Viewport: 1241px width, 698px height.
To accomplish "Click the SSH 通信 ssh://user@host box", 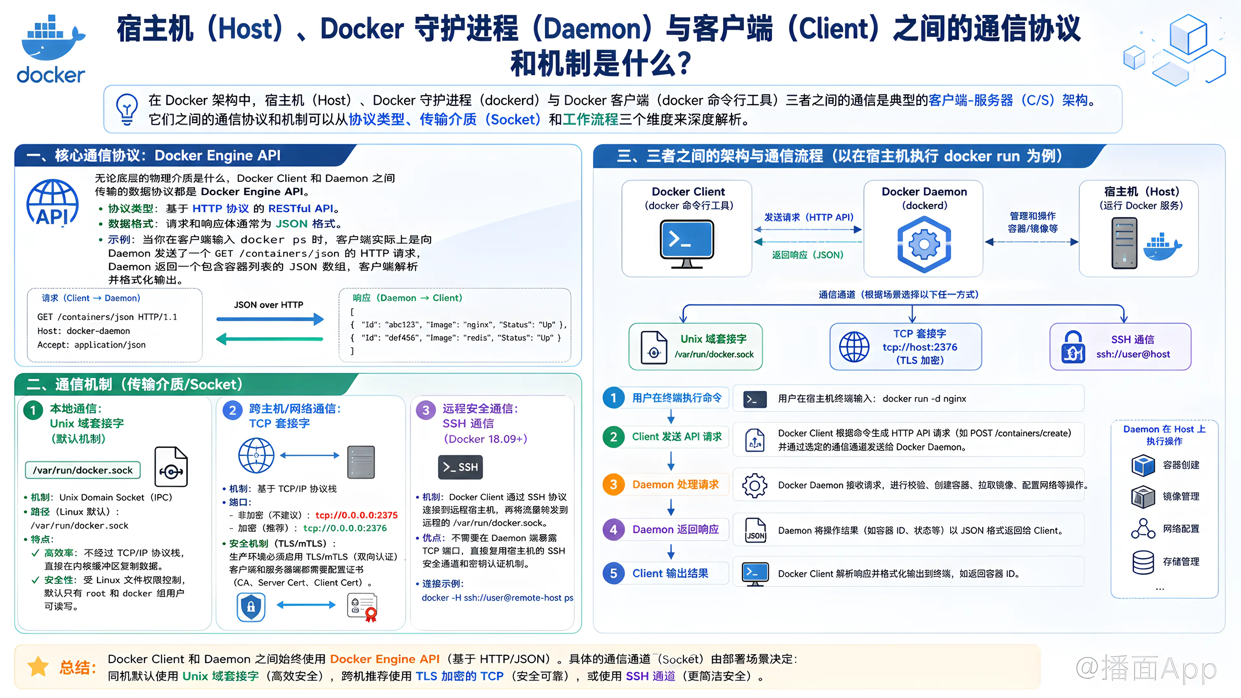I will [x=1120, y=346].
